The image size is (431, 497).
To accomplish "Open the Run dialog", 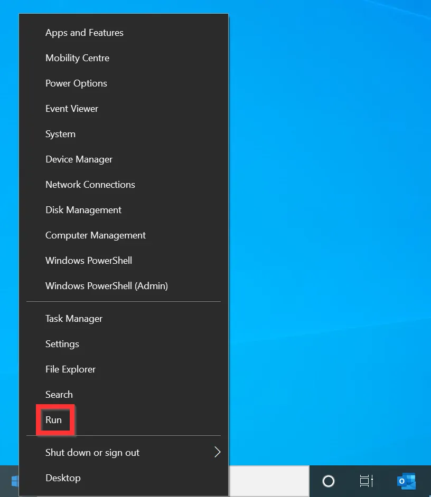I will tap(54, 419).
